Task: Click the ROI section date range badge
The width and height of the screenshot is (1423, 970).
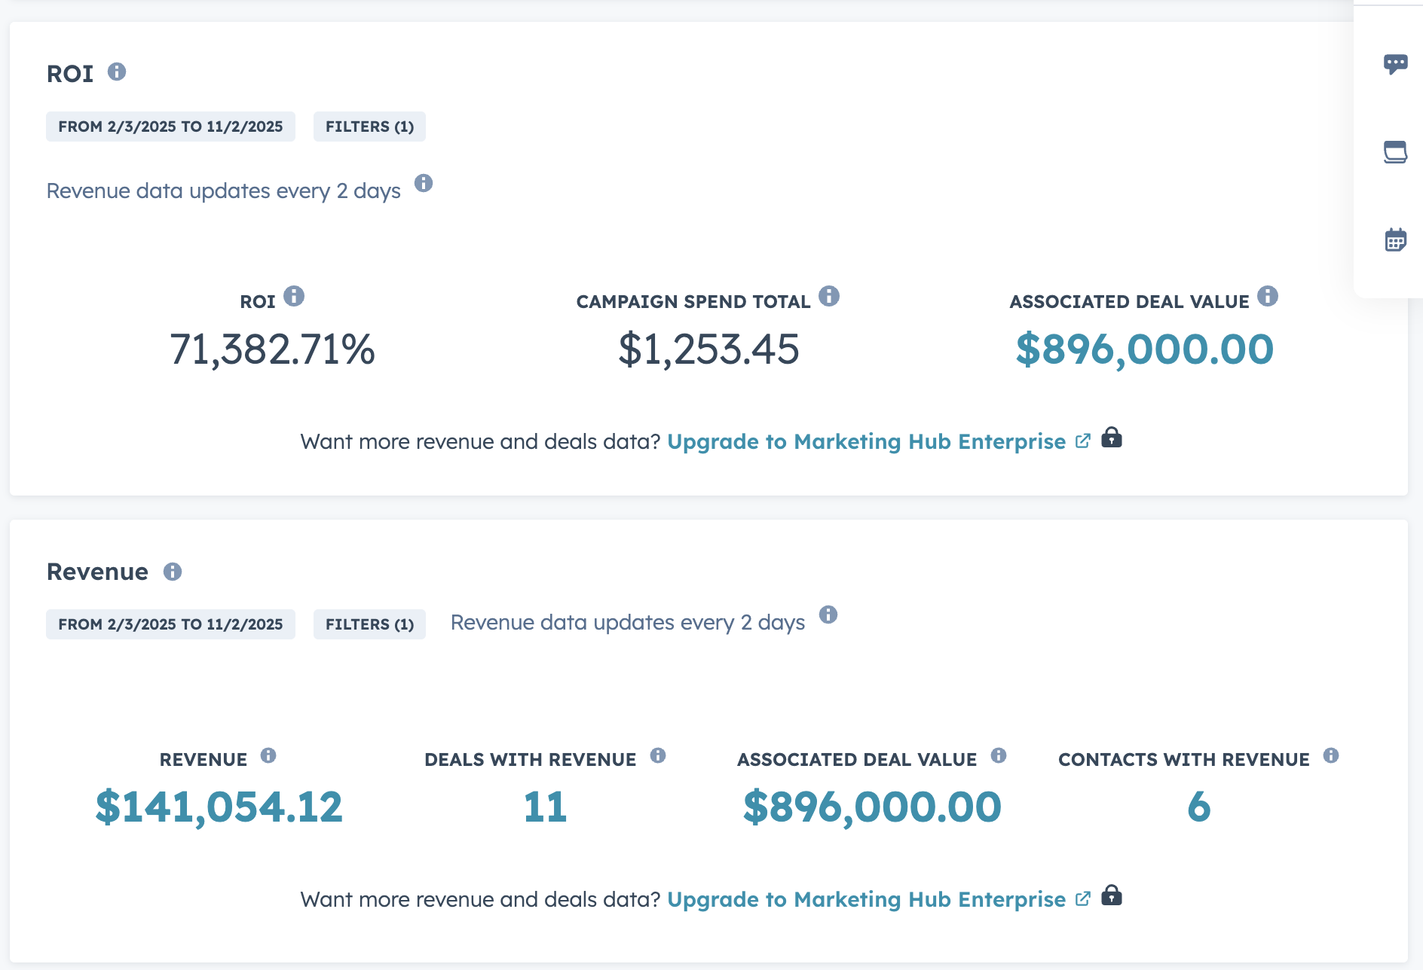Action: tap(170, 127)
